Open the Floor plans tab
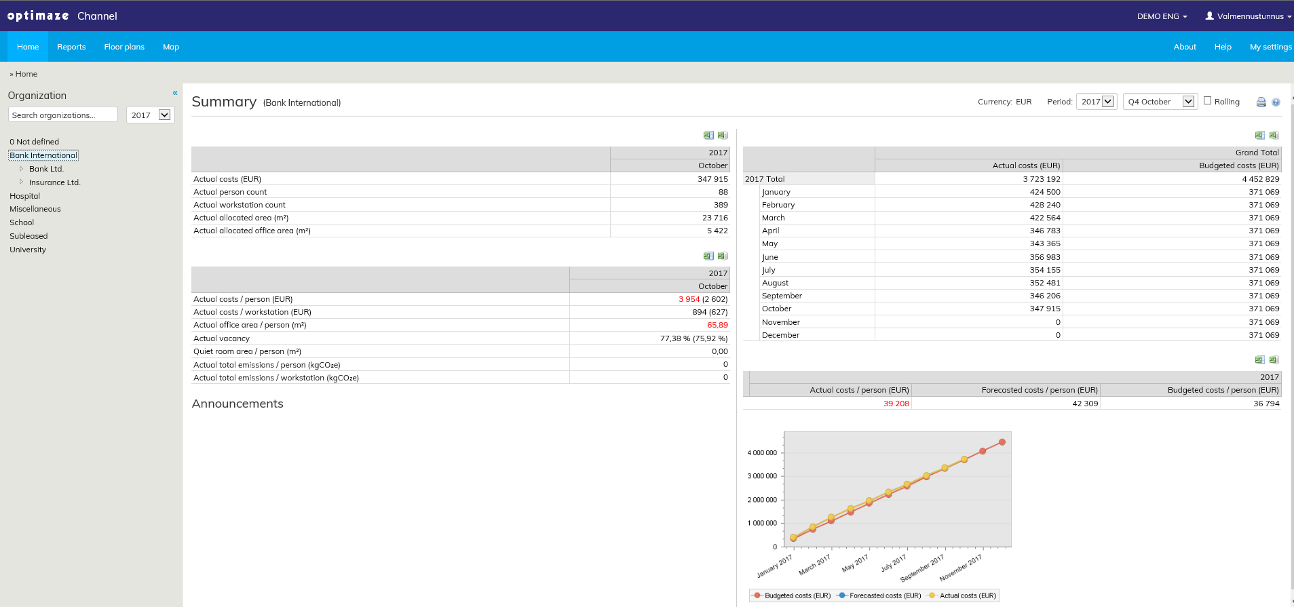Screen dimensions: 1294x607 pyautogui.click(x=124, y=47)
